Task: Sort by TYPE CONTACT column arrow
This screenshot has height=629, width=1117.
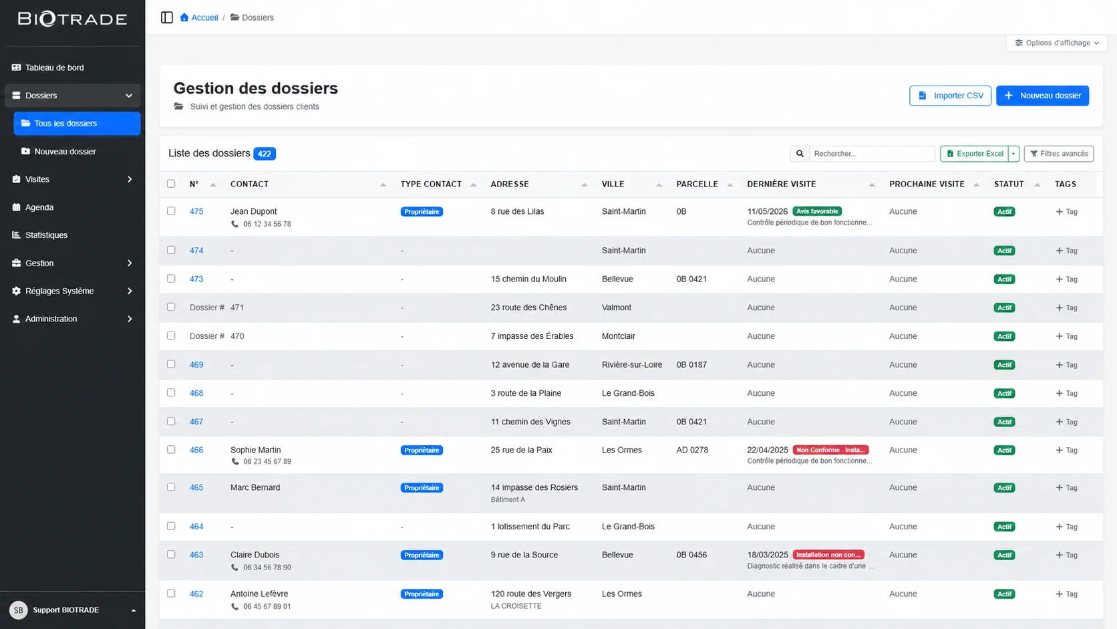Action: point(473,184)
